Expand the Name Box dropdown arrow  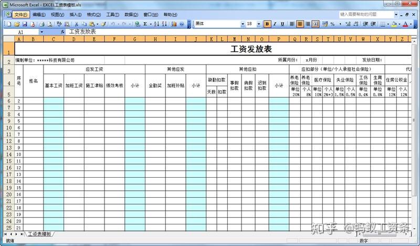(41, 32)
